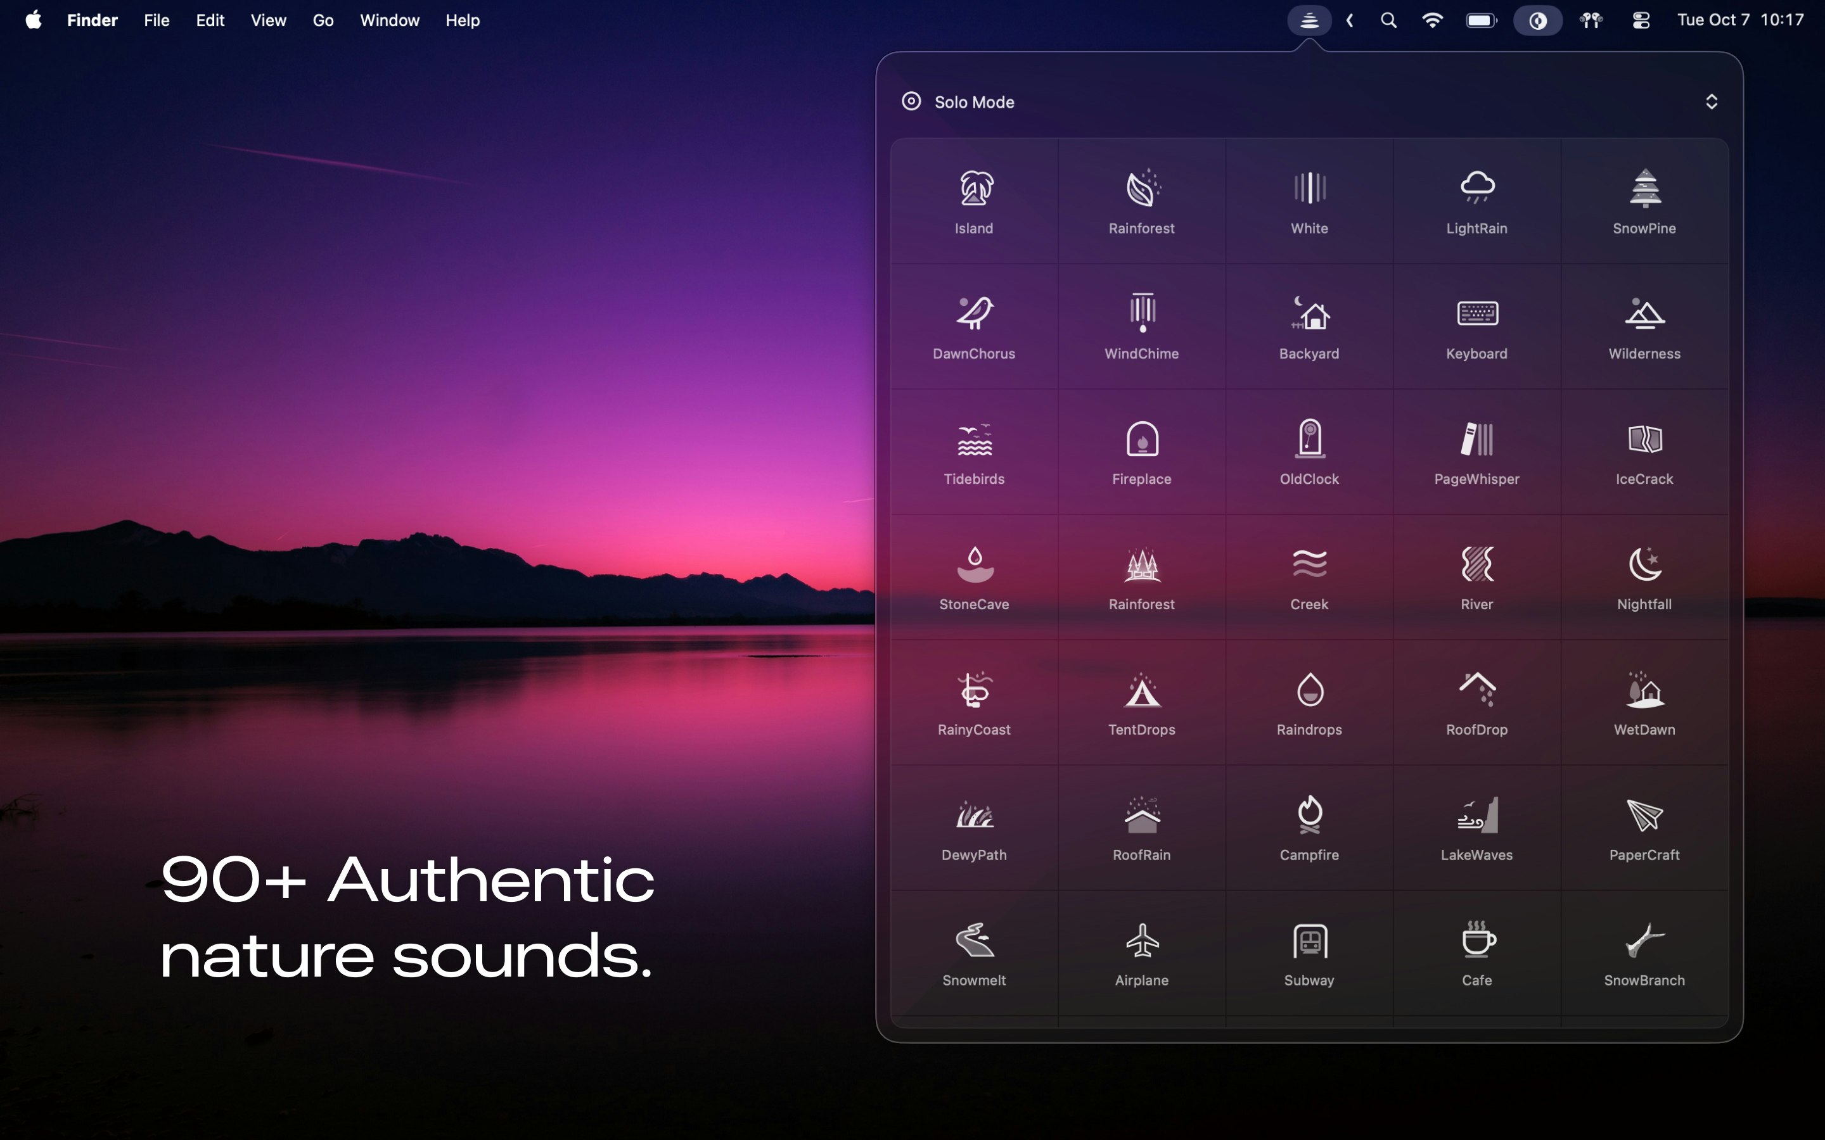The width and height of the screenshot is (1825, 1140).
Task: Open the Window menu
Action: [389, 20]
